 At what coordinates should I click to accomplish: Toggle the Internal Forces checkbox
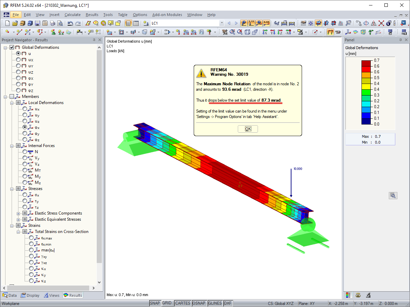coord(18,146)
